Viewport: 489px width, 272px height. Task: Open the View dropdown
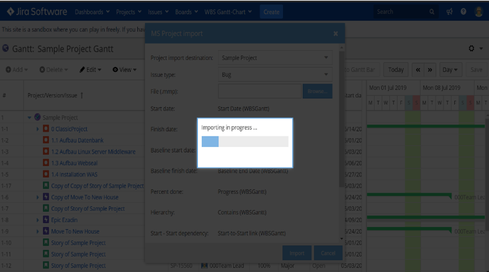(125, 70)
